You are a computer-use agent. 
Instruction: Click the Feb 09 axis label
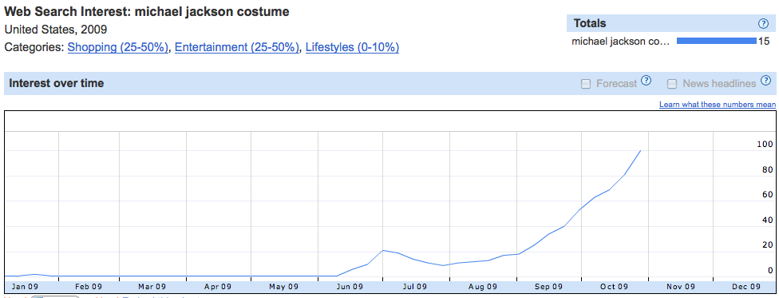[88, 287]
